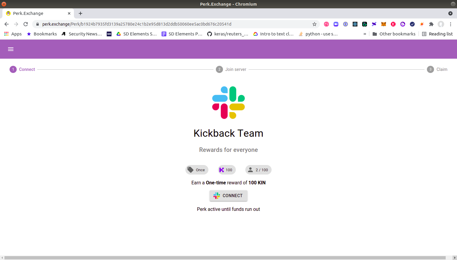The image size is (457, 260).
Task: Go forward to the next page
Action: click(x=16, y=24)
